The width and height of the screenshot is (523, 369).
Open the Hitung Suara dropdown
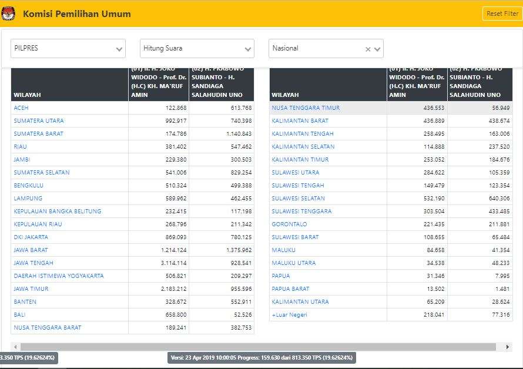tap(197, 49)
